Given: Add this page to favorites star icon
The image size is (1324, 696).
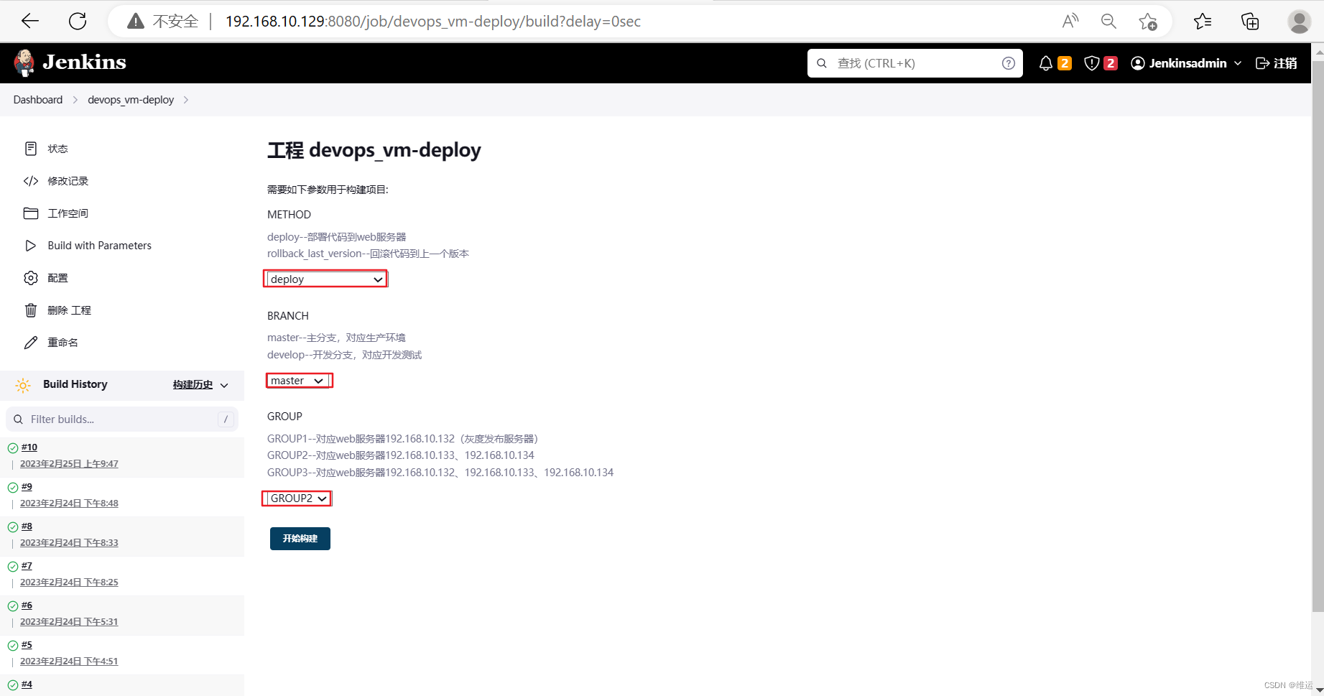Looking at the screenshot, I should 1148,22.
